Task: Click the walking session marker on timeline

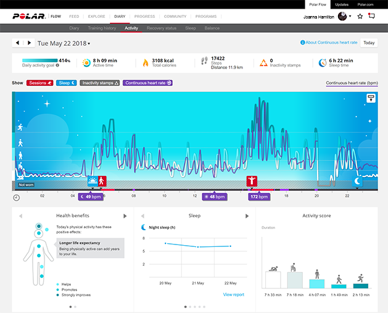Action: coord(102,181)
